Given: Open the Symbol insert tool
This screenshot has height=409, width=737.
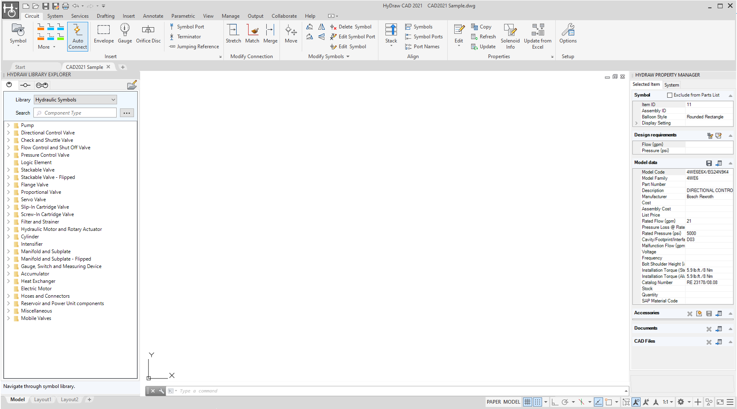Looking at the screenshot, I should tap(18, 35).
